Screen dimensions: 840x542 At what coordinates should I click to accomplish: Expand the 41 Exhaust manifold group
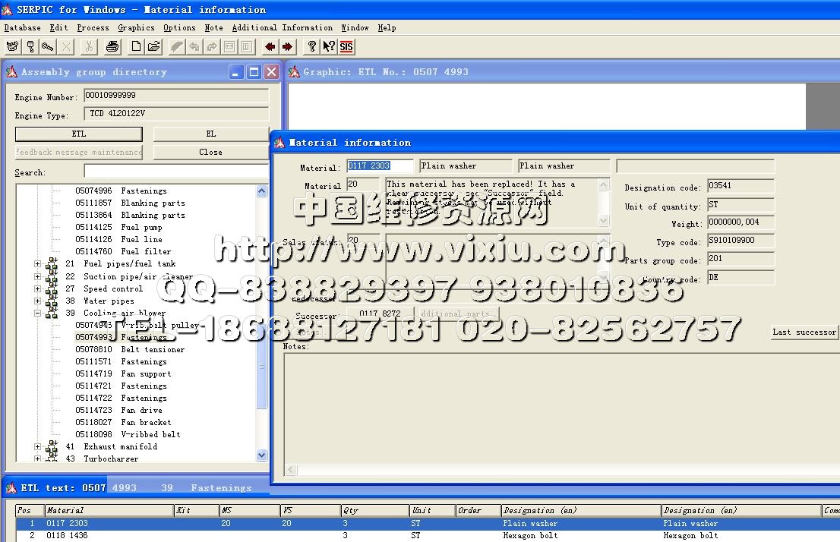click(38, 446)
